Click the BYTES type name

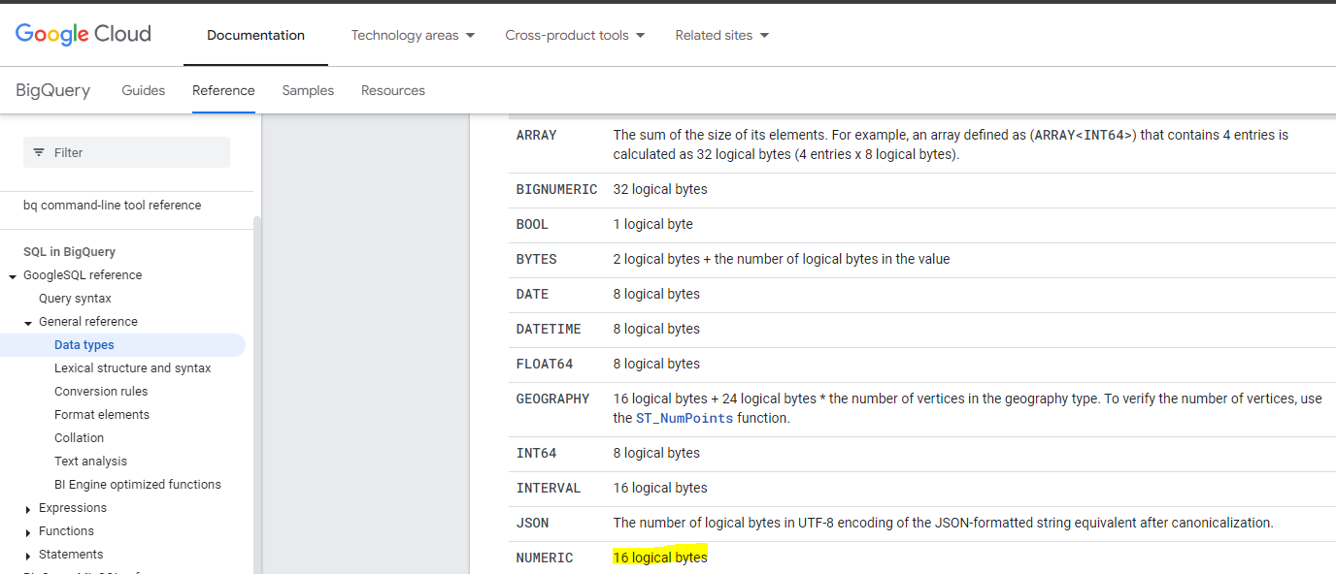(537, 259)
